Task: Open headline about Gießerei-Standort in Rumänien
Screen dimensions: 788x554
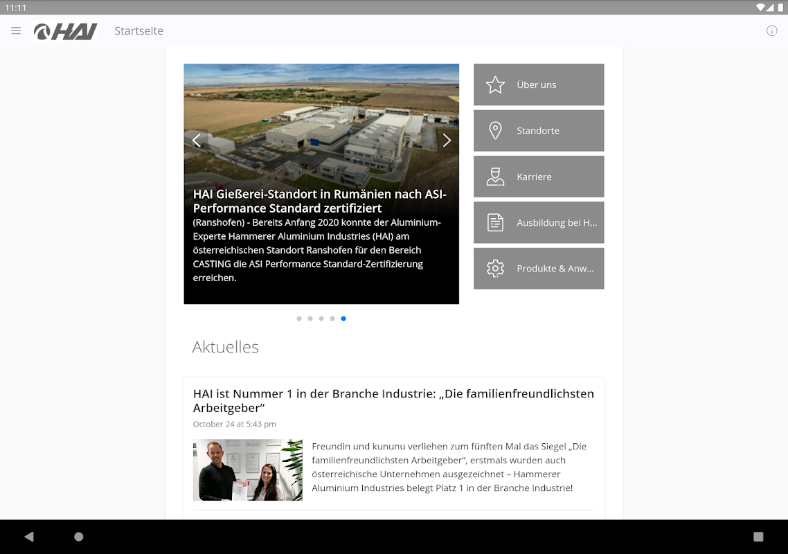Action: 320,201
